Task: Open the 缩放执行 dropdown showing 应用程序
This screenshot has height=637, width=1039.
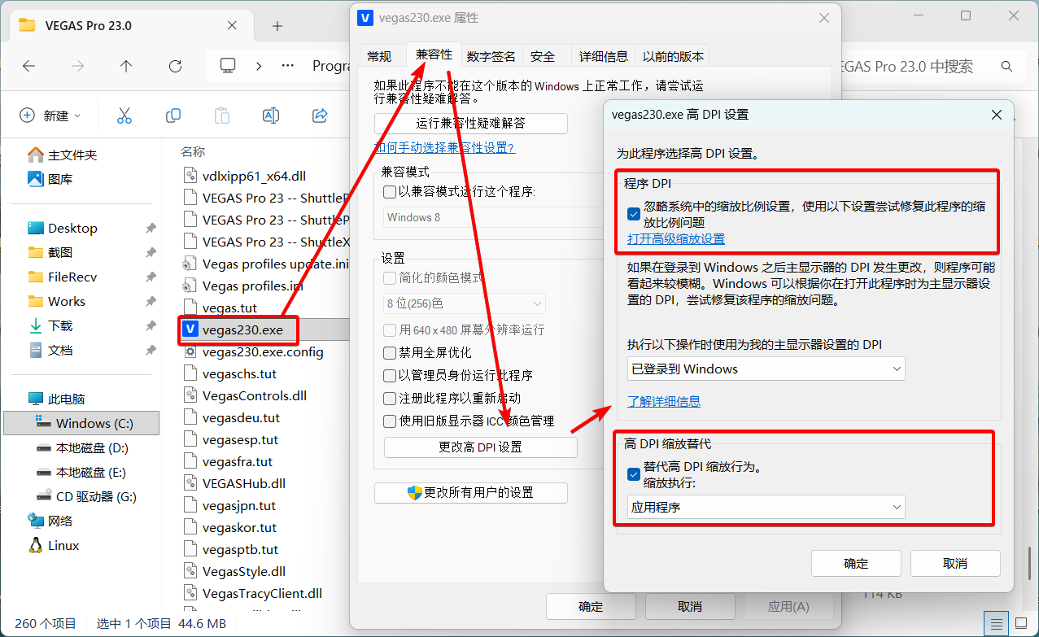Action: pos(766,506)
